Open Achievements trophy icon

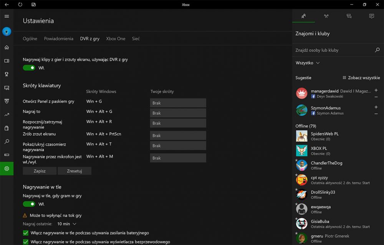click(x=7, y=74)
